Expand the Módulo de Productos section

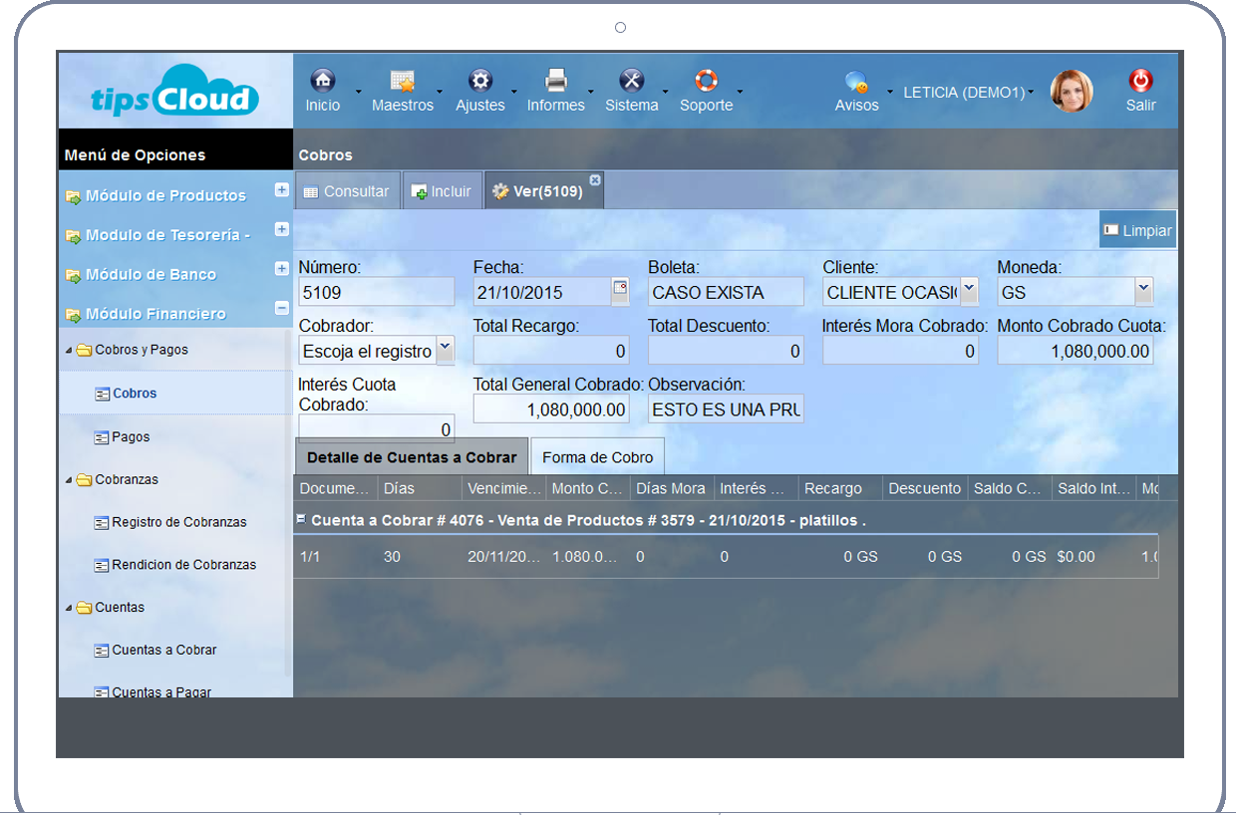pos(281,190)
